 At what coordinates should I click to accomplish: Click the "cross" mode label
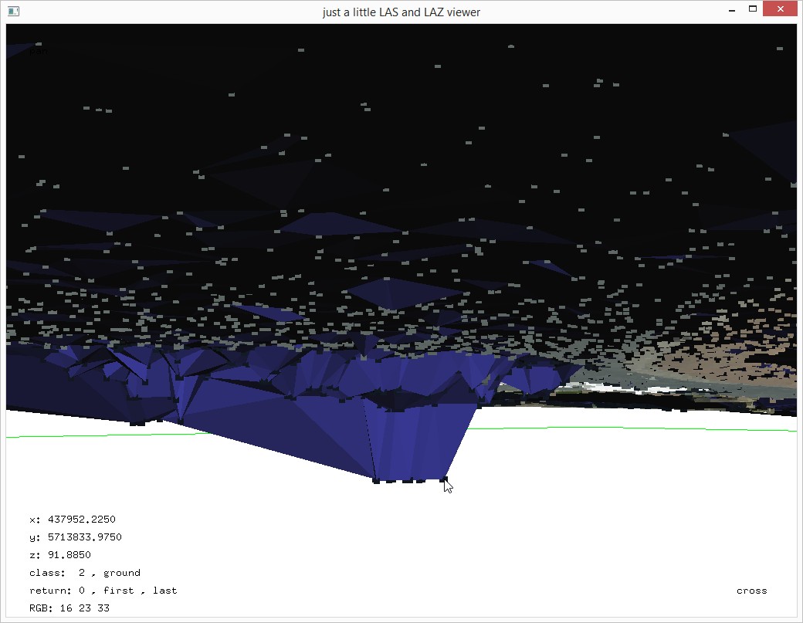coord(751,591)
